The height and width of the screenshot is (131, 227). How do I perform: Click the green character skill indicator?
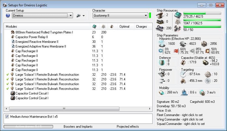point(150,15)
